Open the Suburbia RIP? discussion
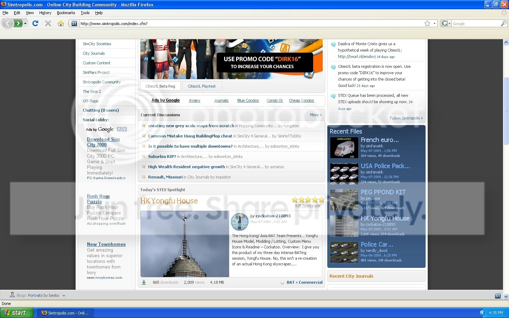The image size is (509, 318). point(162,157)
